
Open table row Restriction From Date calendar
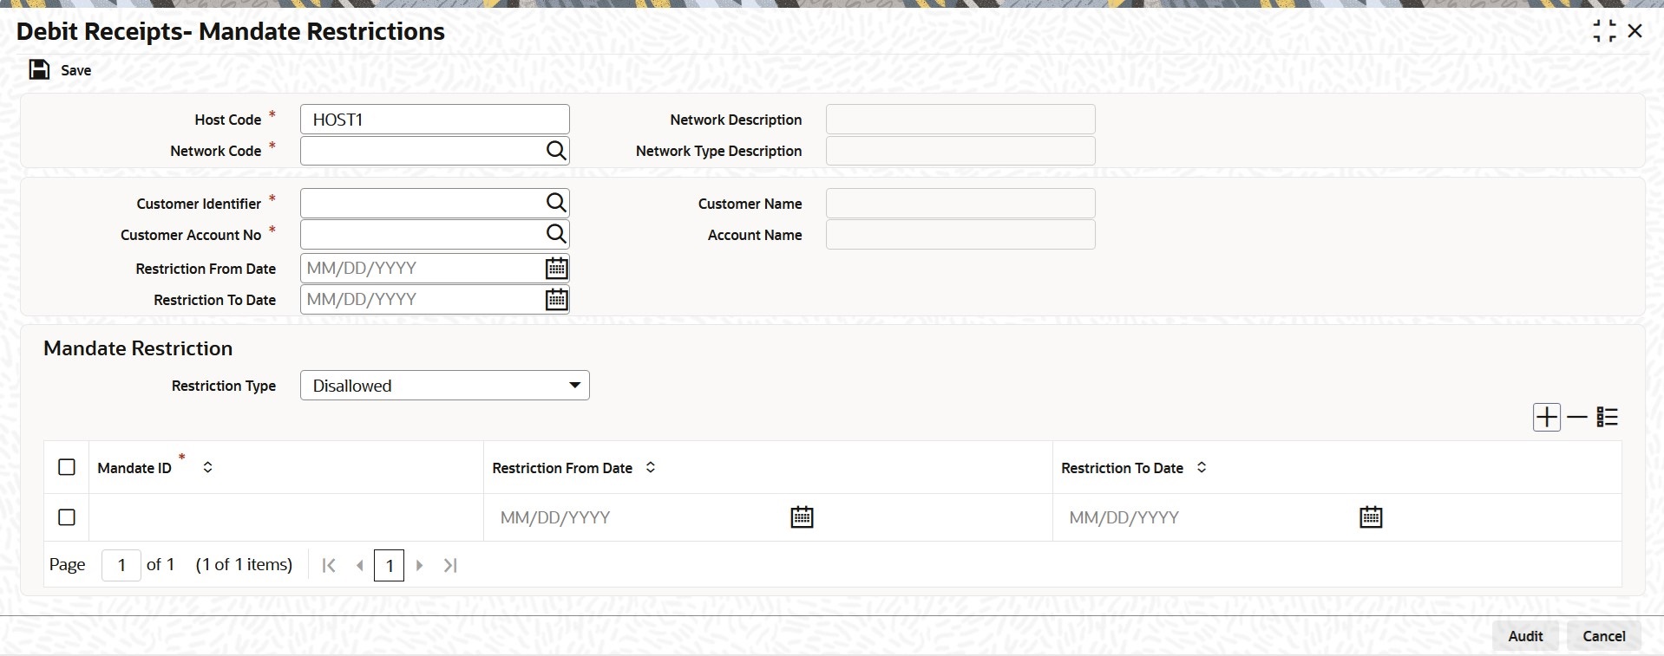(x=802, y=517)
